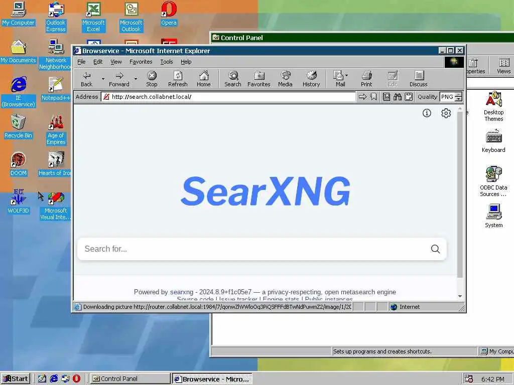
Task: Open the File menu
Action: [81, 62]
